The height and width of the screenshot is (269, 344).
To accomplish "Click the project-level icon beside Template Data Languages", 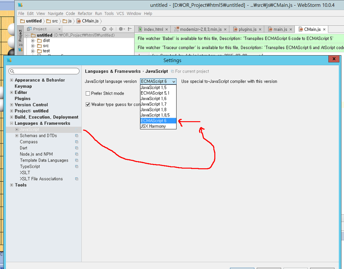I will point(77,160).
